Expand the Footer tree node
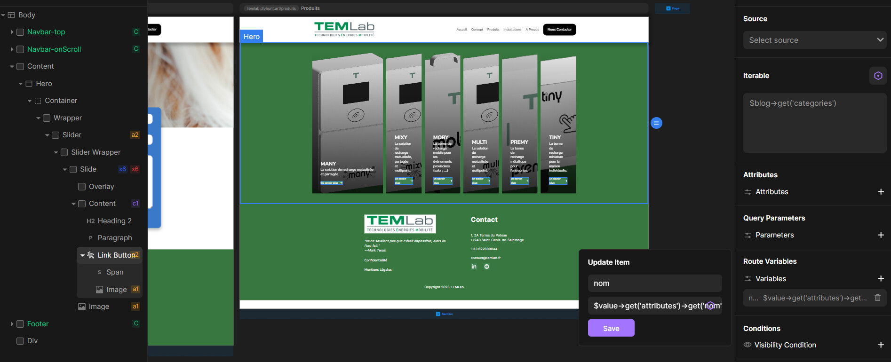 point(12,324)
